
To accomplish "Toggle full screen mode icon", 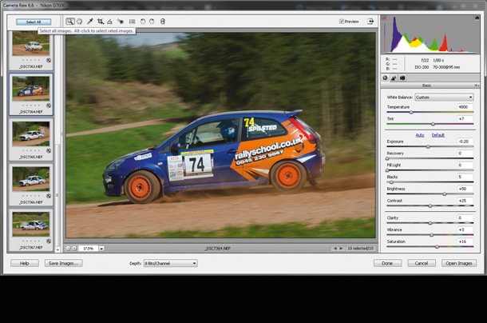I will click(x=370, y=22).
